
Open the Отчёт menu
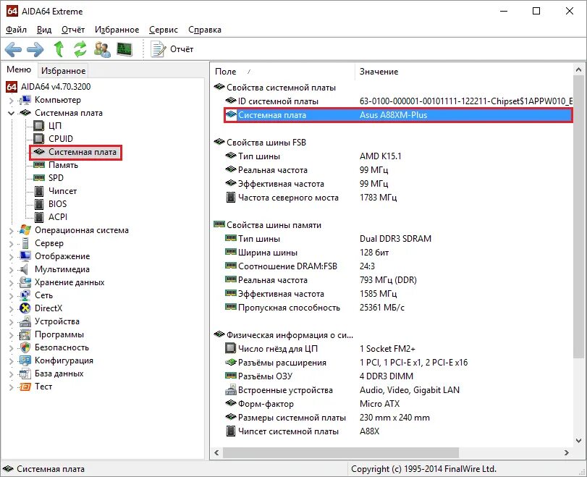[x=73, y=30]
